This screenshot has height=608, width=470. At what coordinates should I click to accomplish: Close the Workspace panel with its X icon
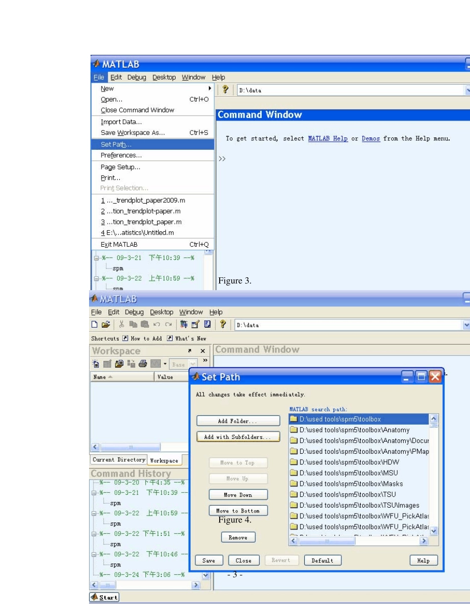pyautogui.click(x=202, y=350)
